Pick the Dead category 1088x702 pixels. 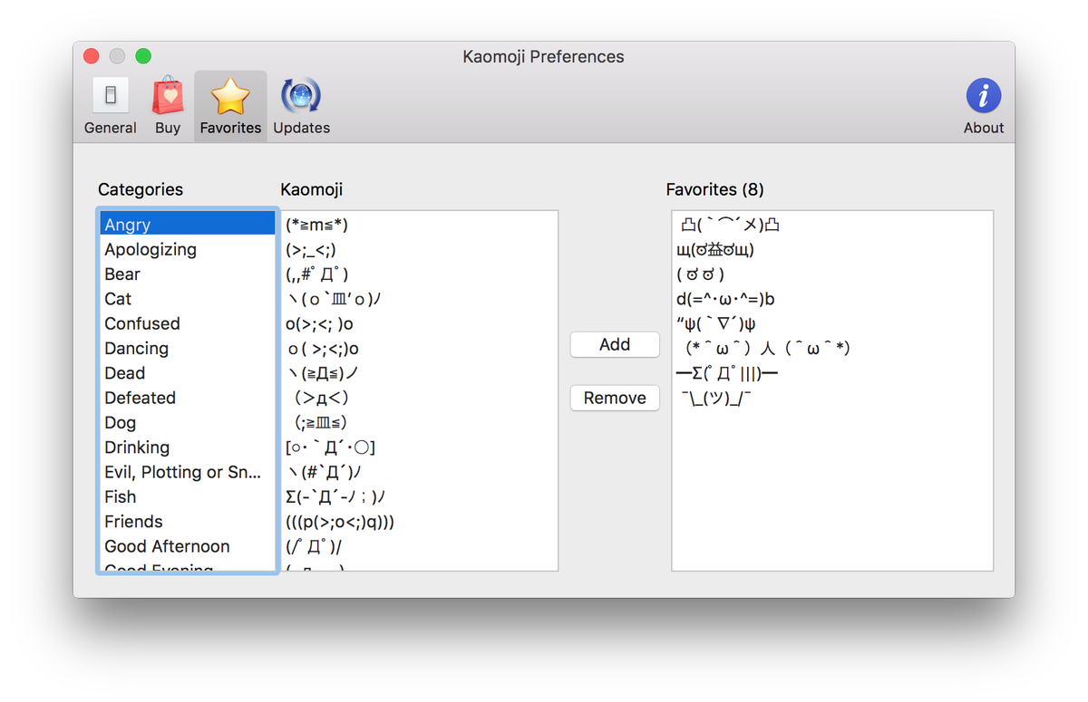click(188, 372)
